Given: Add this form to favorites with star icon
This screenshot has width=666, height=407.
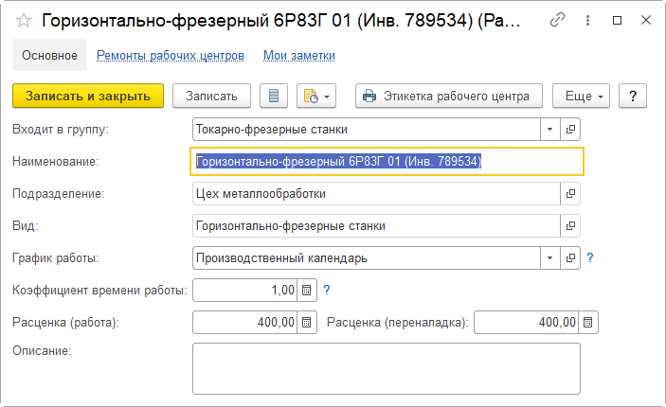Looking at the screenshot, I should click(24, 19).
